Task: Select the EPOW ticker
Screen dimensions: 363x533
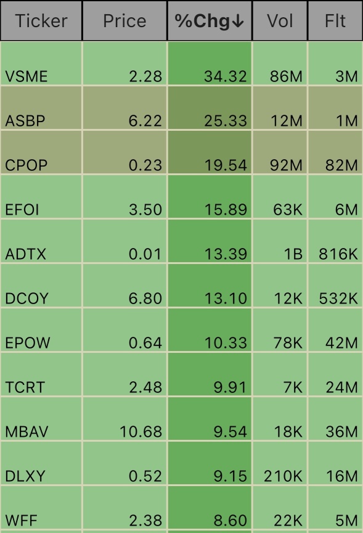Action: (x=28, y=342)
